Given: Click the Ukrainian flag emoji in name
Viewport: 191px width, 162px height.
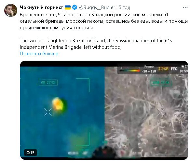Looking at the screenshot, I should [x=68, y=7].
